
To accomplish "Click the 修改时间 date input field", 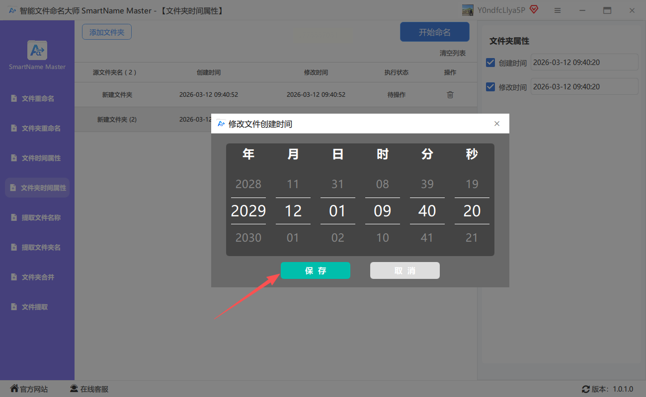I will 584,87.
